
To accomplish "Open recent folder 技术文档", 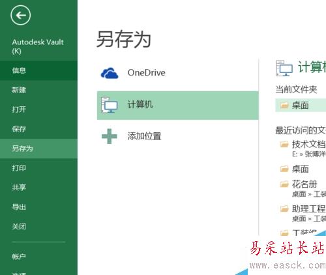I will click(309, 144).
